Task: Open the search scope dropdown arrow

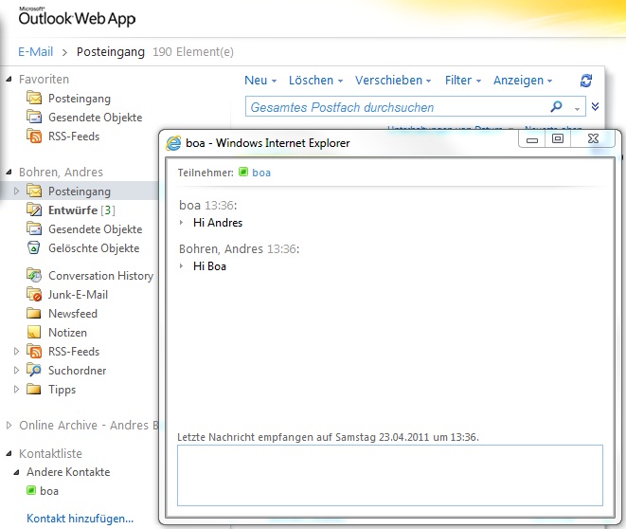Action: coord(577,109)
